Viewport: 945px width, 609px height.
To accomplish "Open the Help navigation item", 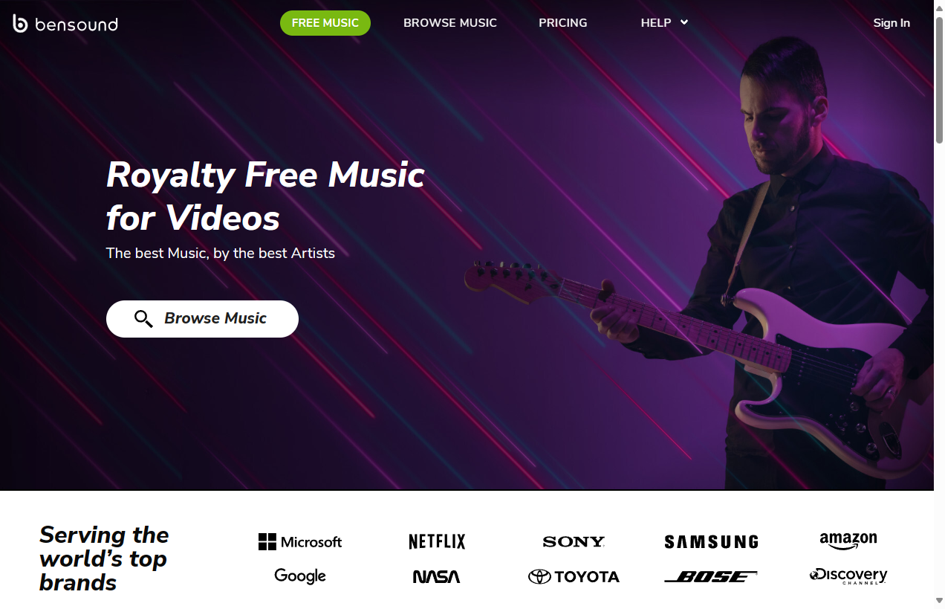I will pos(656,23).
